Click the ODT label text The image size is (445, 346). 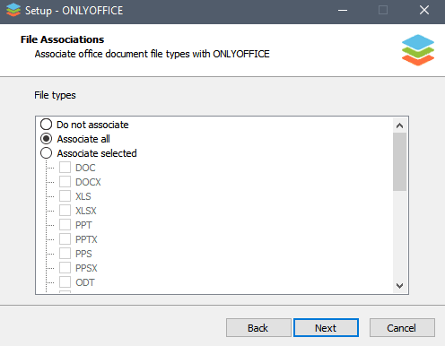[85, 282]
